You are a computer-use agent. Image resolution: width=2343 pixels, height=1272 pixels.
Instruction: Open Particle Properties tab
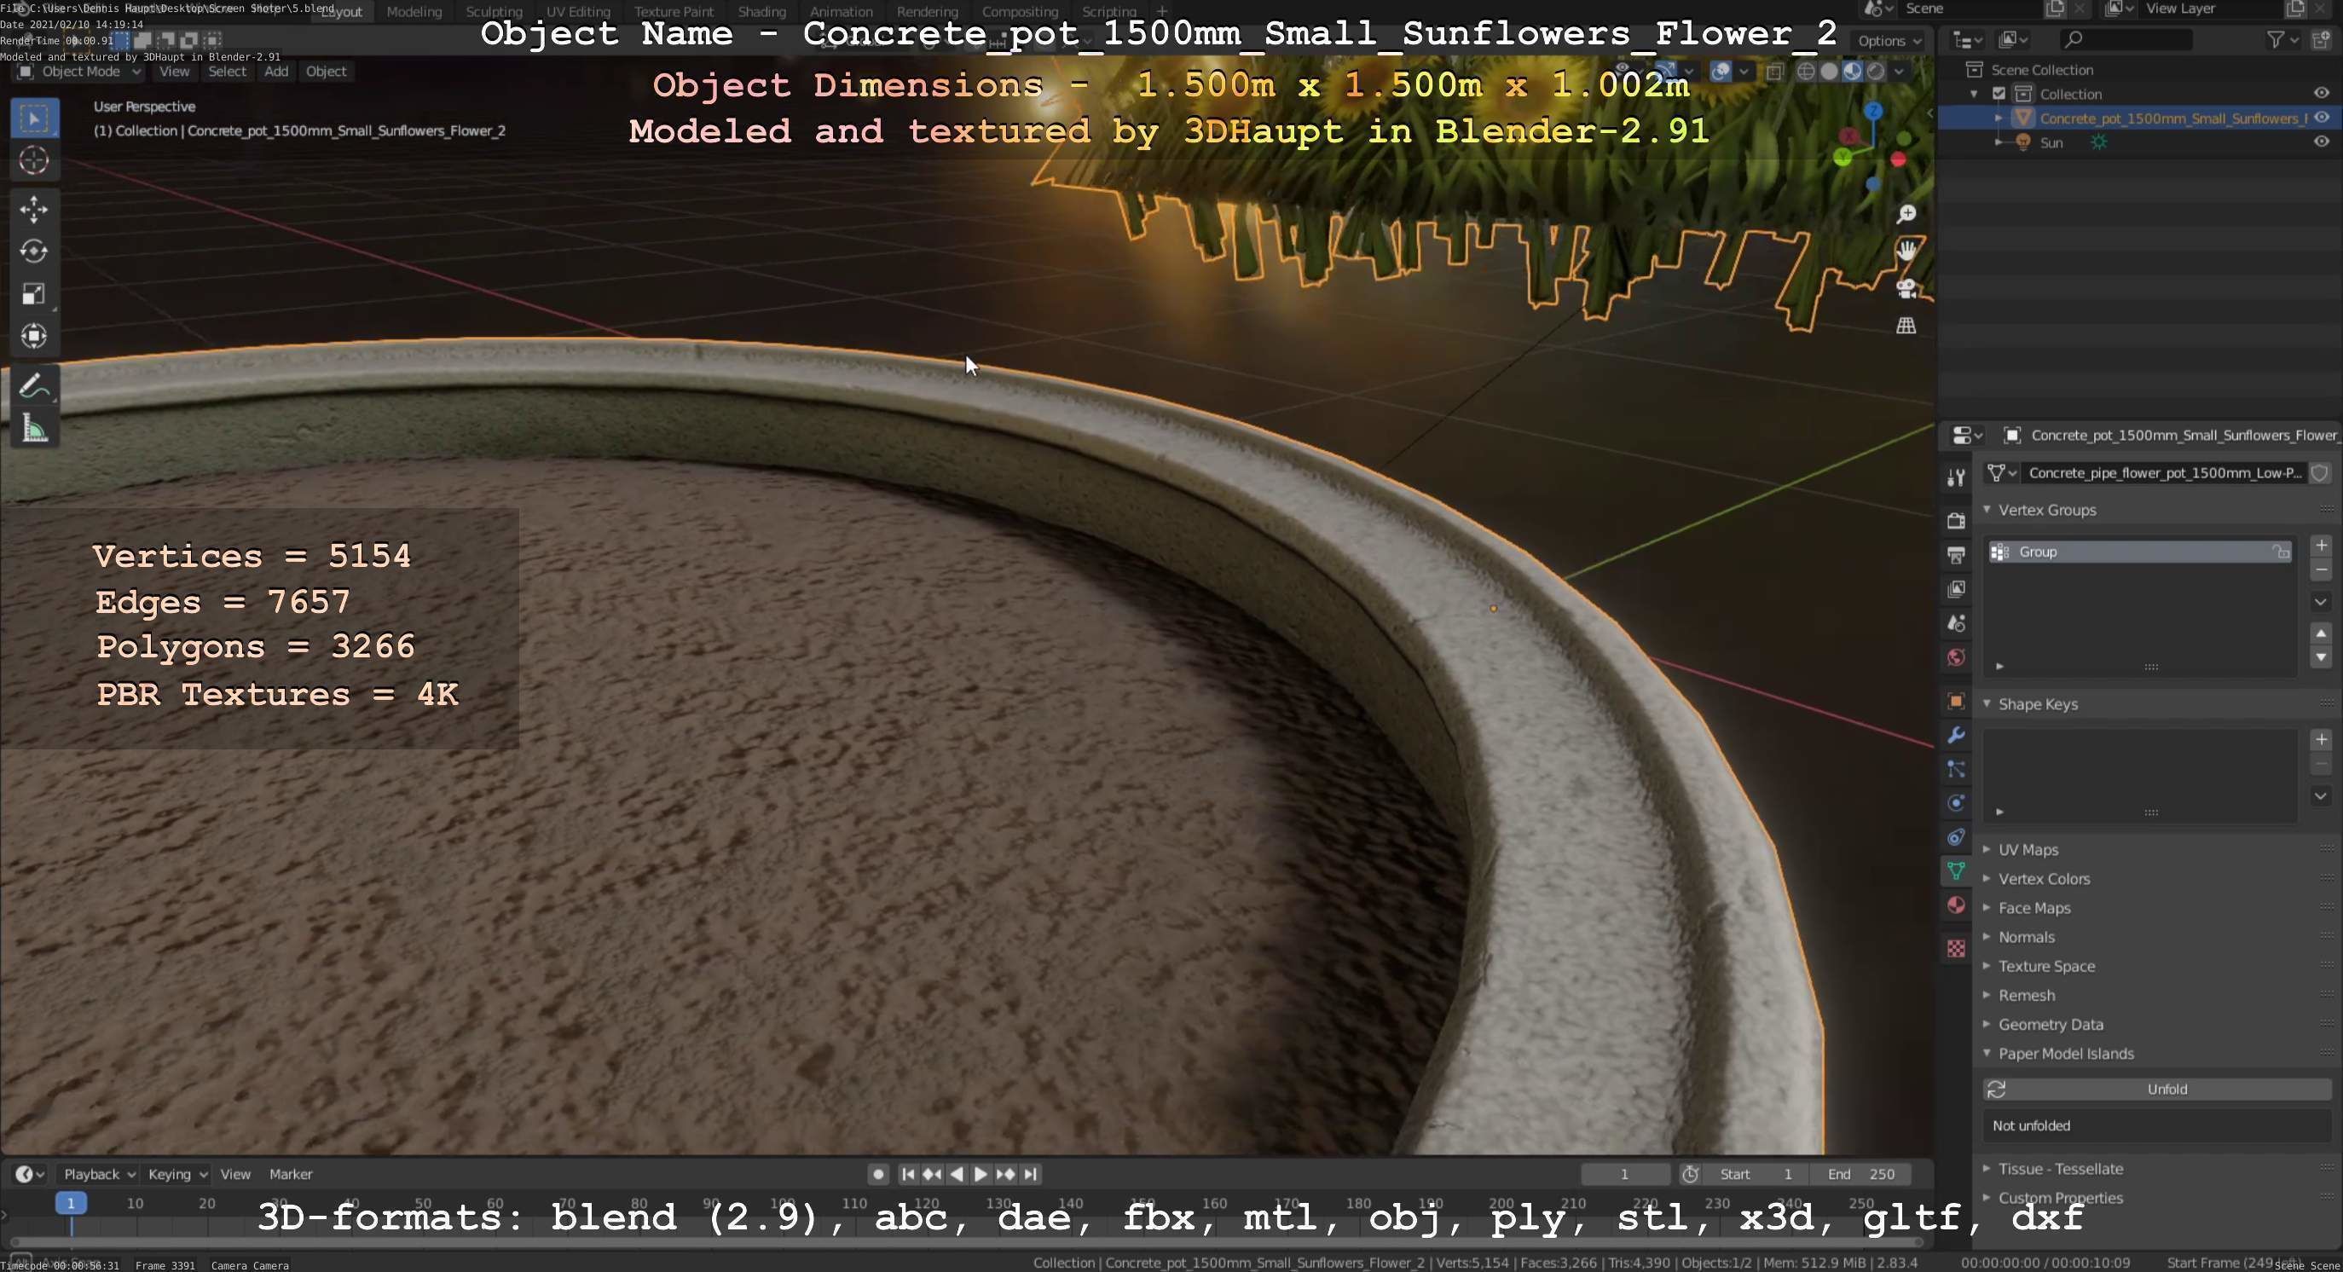(1956, 769)
